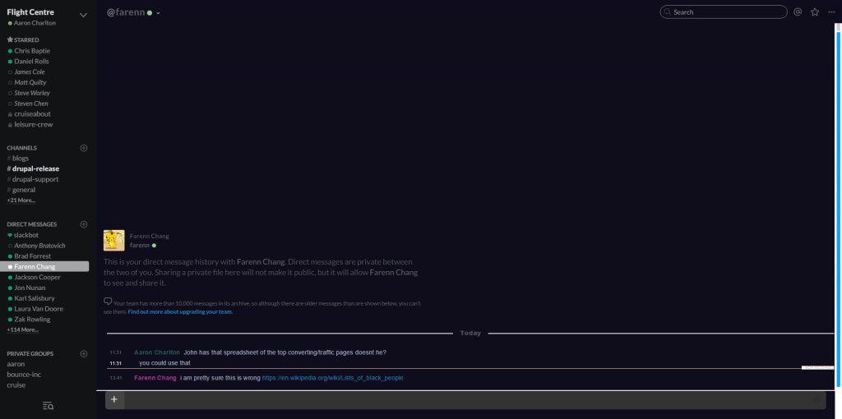Click the DIRECT MESSAGES section header

[32, 224]
